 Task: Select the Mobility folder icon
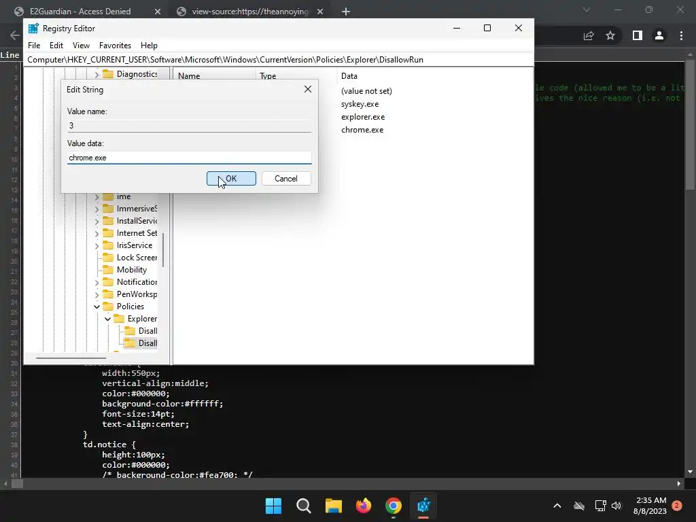(x=108, y=269)
